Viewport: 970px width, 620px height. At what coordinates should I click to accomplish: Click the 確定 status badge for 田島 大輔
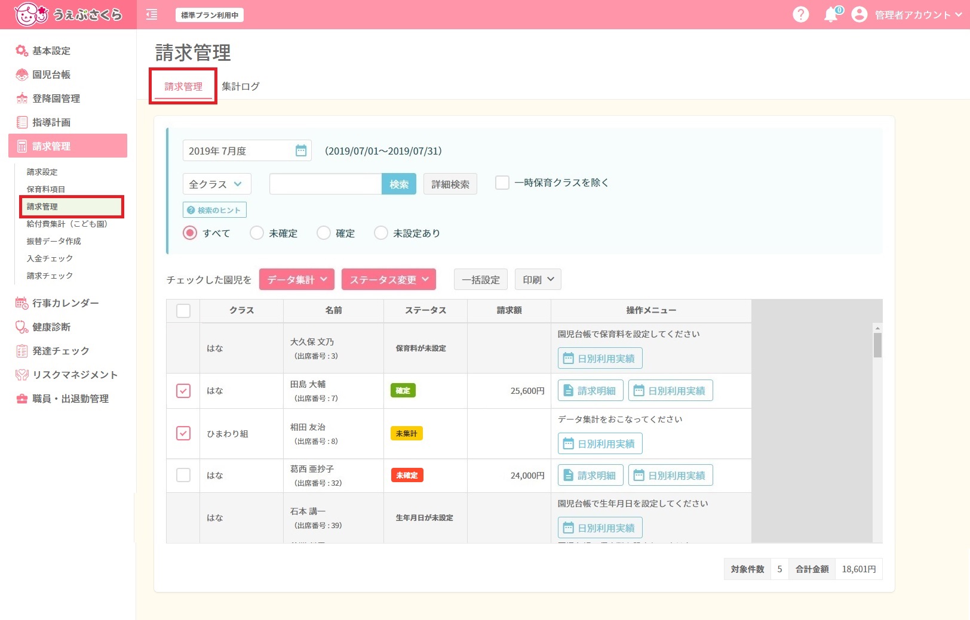click(403, 391)
